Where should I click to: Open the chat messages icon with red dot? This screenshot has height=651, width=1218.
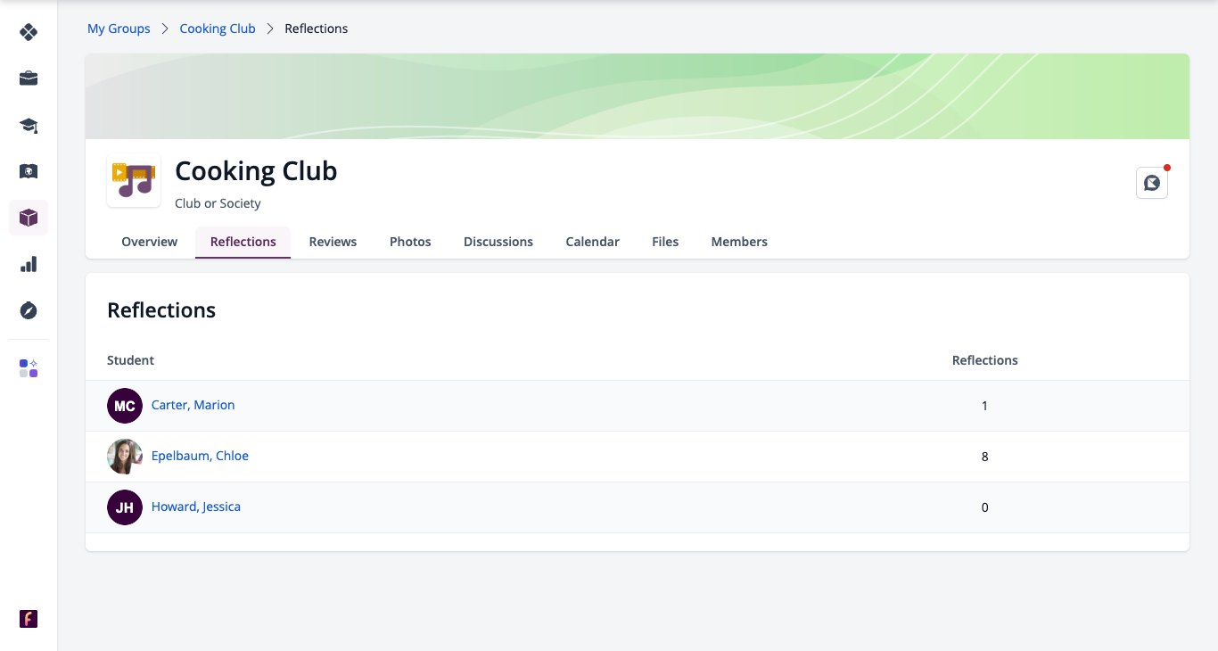[x=1152, y=183]
